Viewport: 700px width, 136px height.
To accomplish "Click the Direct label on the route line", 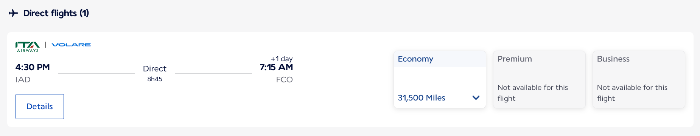I will [x=155, y=69].
